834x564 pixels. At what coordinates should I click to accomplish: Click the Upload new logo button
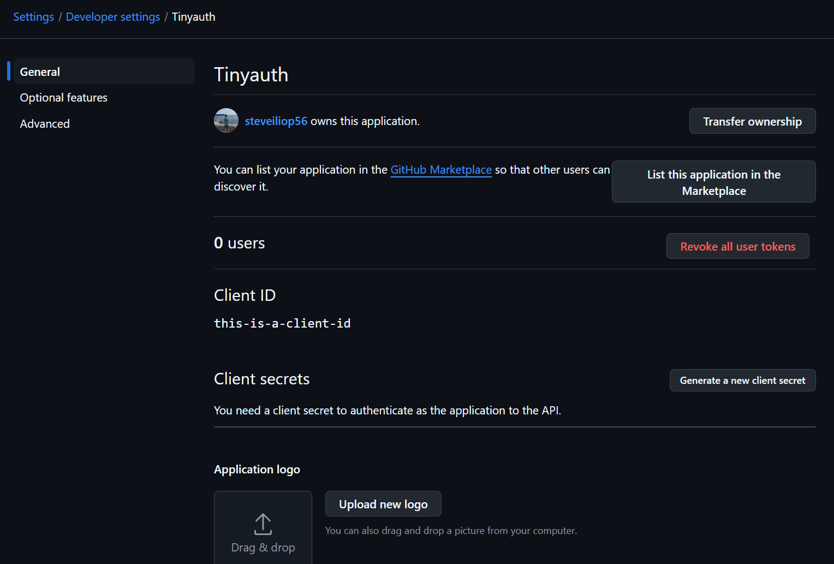(x=383, y=503)
